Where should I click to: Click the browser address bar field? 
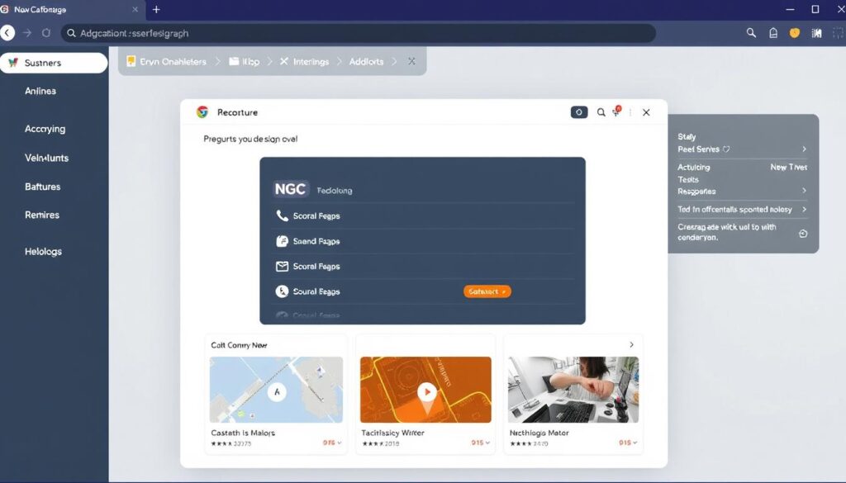point(355,33)
